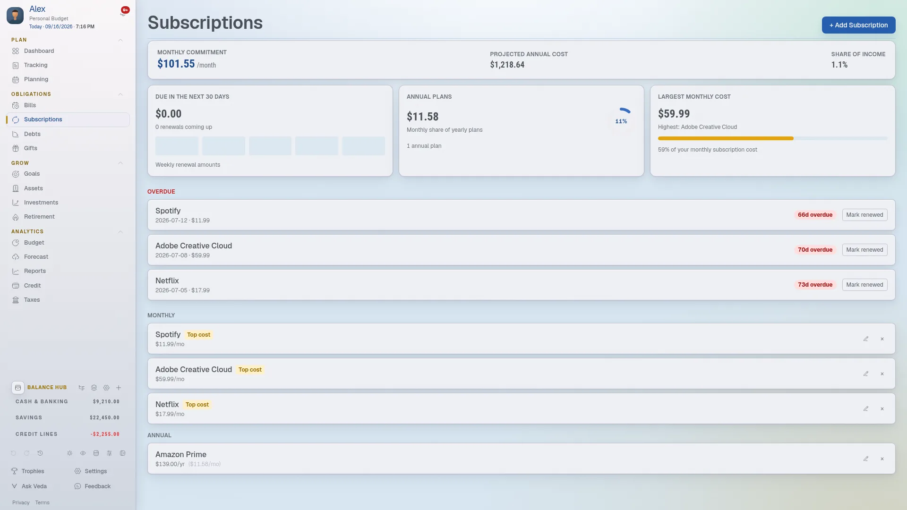Edit the Adobe Creative Cloud monthly subscription
907x510 pixels.
[866, 374]
